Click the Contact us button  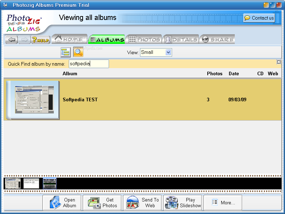(x=259, y=18)
